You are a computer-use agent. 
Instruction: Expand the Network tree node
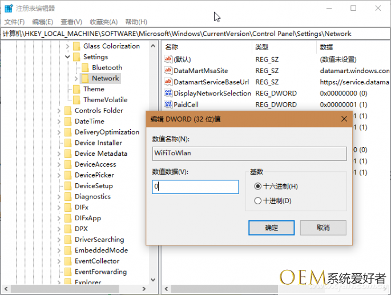pos(76,79)
